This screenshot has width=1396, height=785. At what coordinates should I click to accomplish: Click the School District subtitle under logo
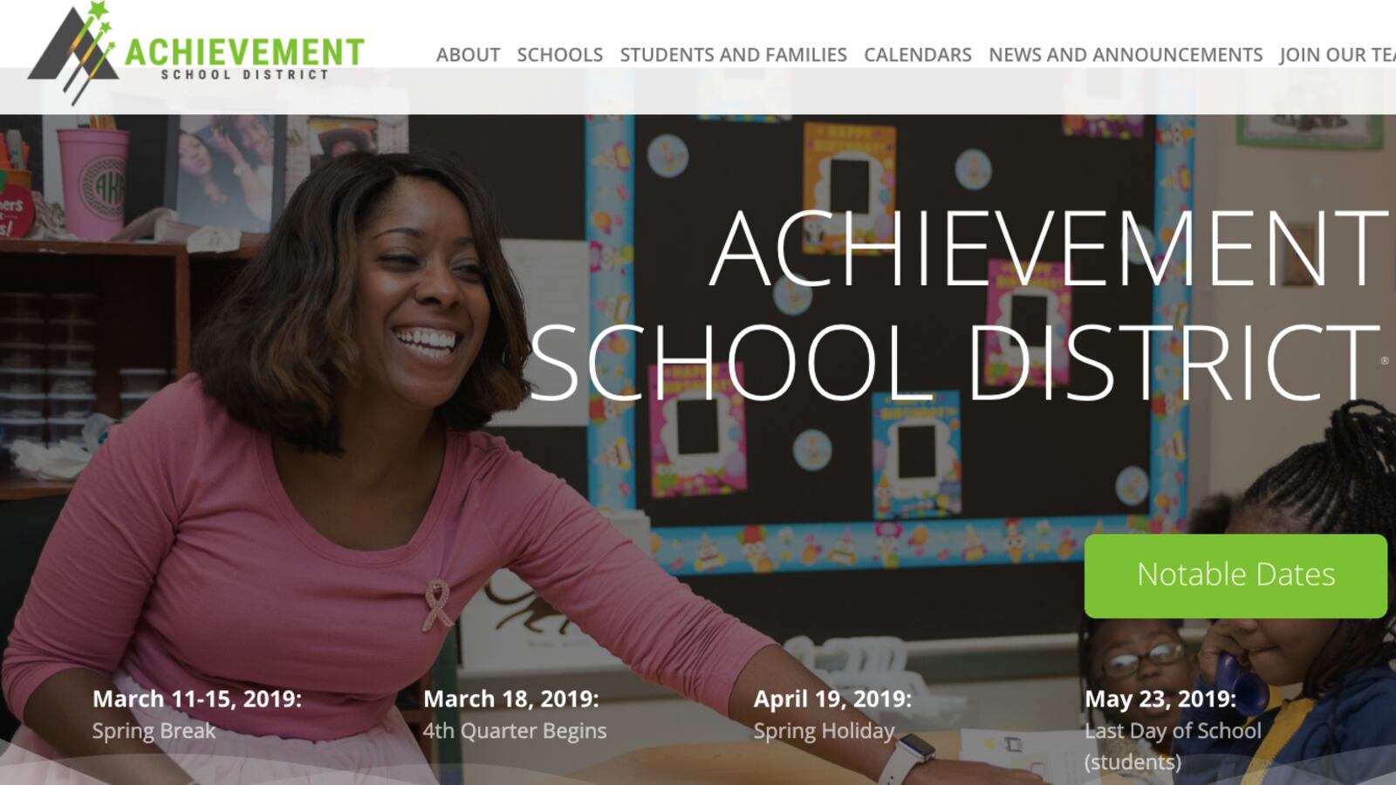click(244, 75)
